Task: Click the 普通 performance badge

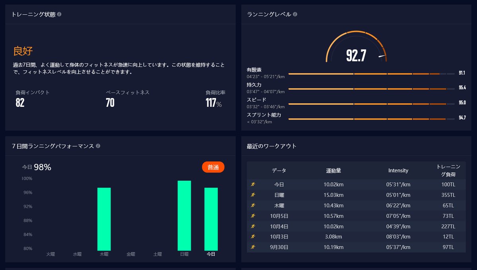Action: pyautogui.click(x=213, y=167)
